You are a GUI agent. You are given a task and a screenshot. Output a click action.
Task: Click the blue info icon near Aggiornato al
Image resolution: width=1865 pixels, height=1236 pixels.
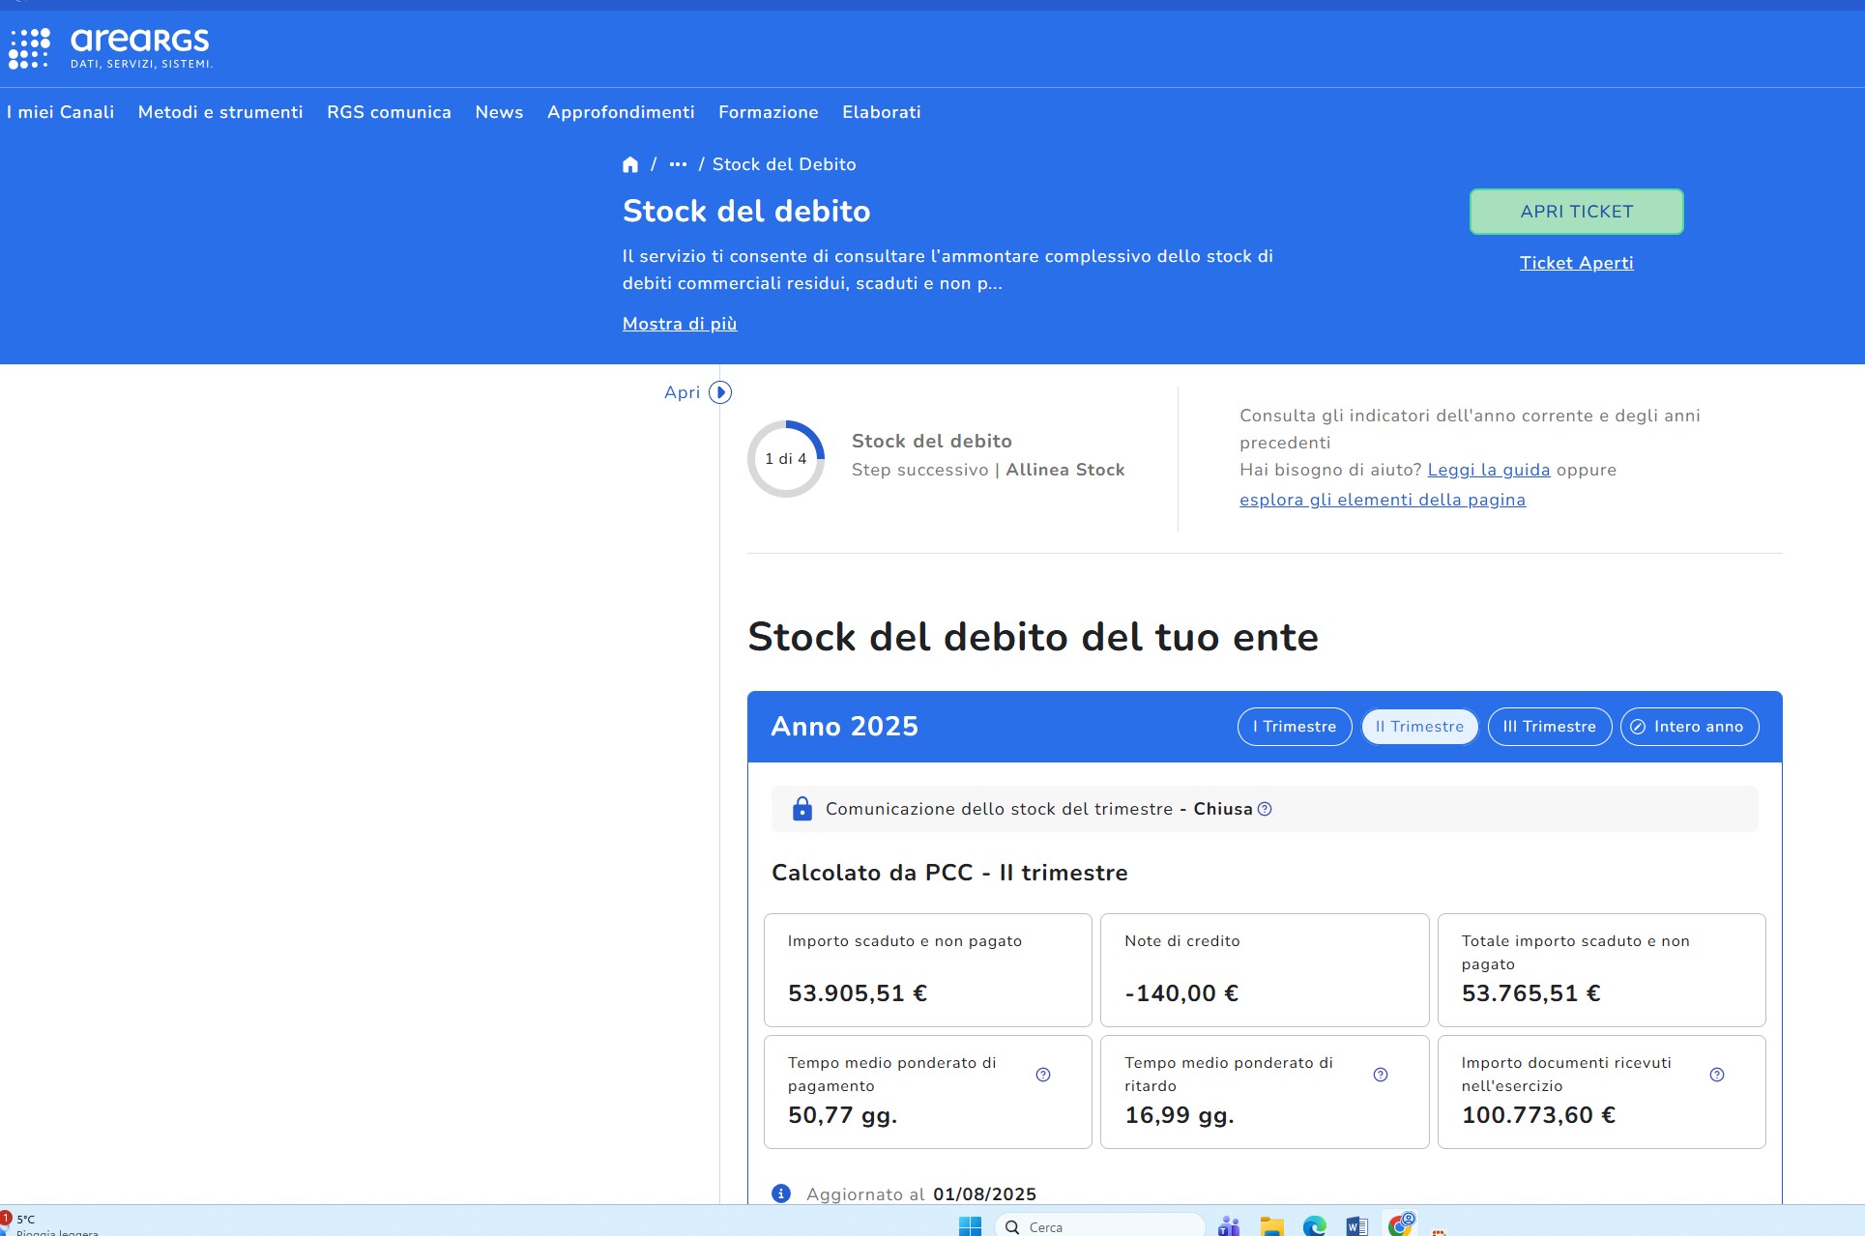pyautogui.click(x=781, y=1193)
